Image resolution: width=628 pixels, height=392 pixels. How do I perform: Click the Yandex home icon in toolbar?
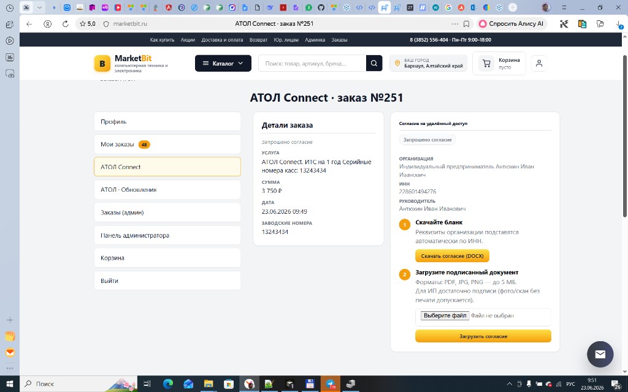pyautogui.click(x=48, y=24)
